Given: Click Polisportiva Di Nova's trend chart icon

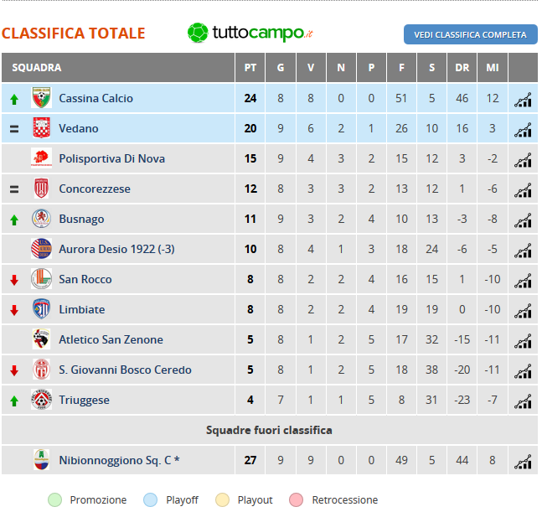Looking at the screenshot, I should pyautogui.click(x=523, y=160).
